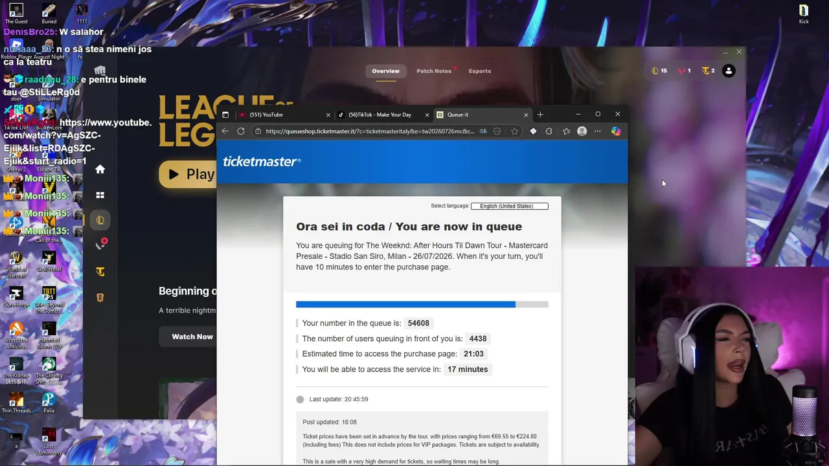This screenshot has width=829, height=466.
Task: Open the Edge profile avatar
Action: tap(582, 131)
